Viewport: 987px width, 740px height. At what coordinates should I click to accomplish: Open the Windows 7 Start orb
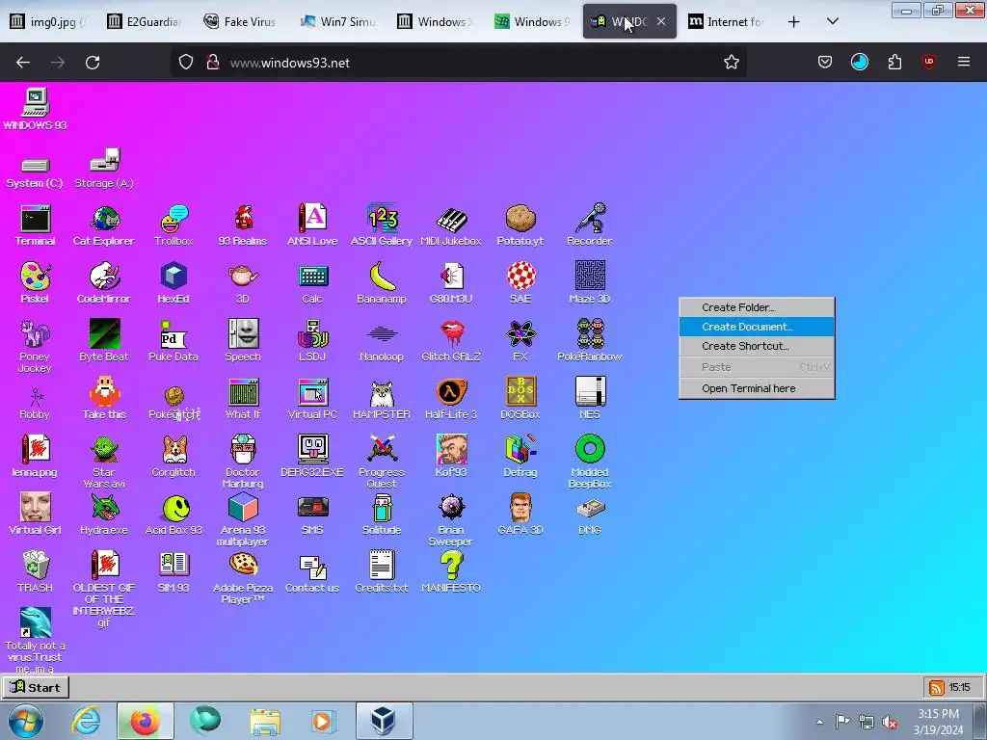pyautogui.click(x=26, y=721)
